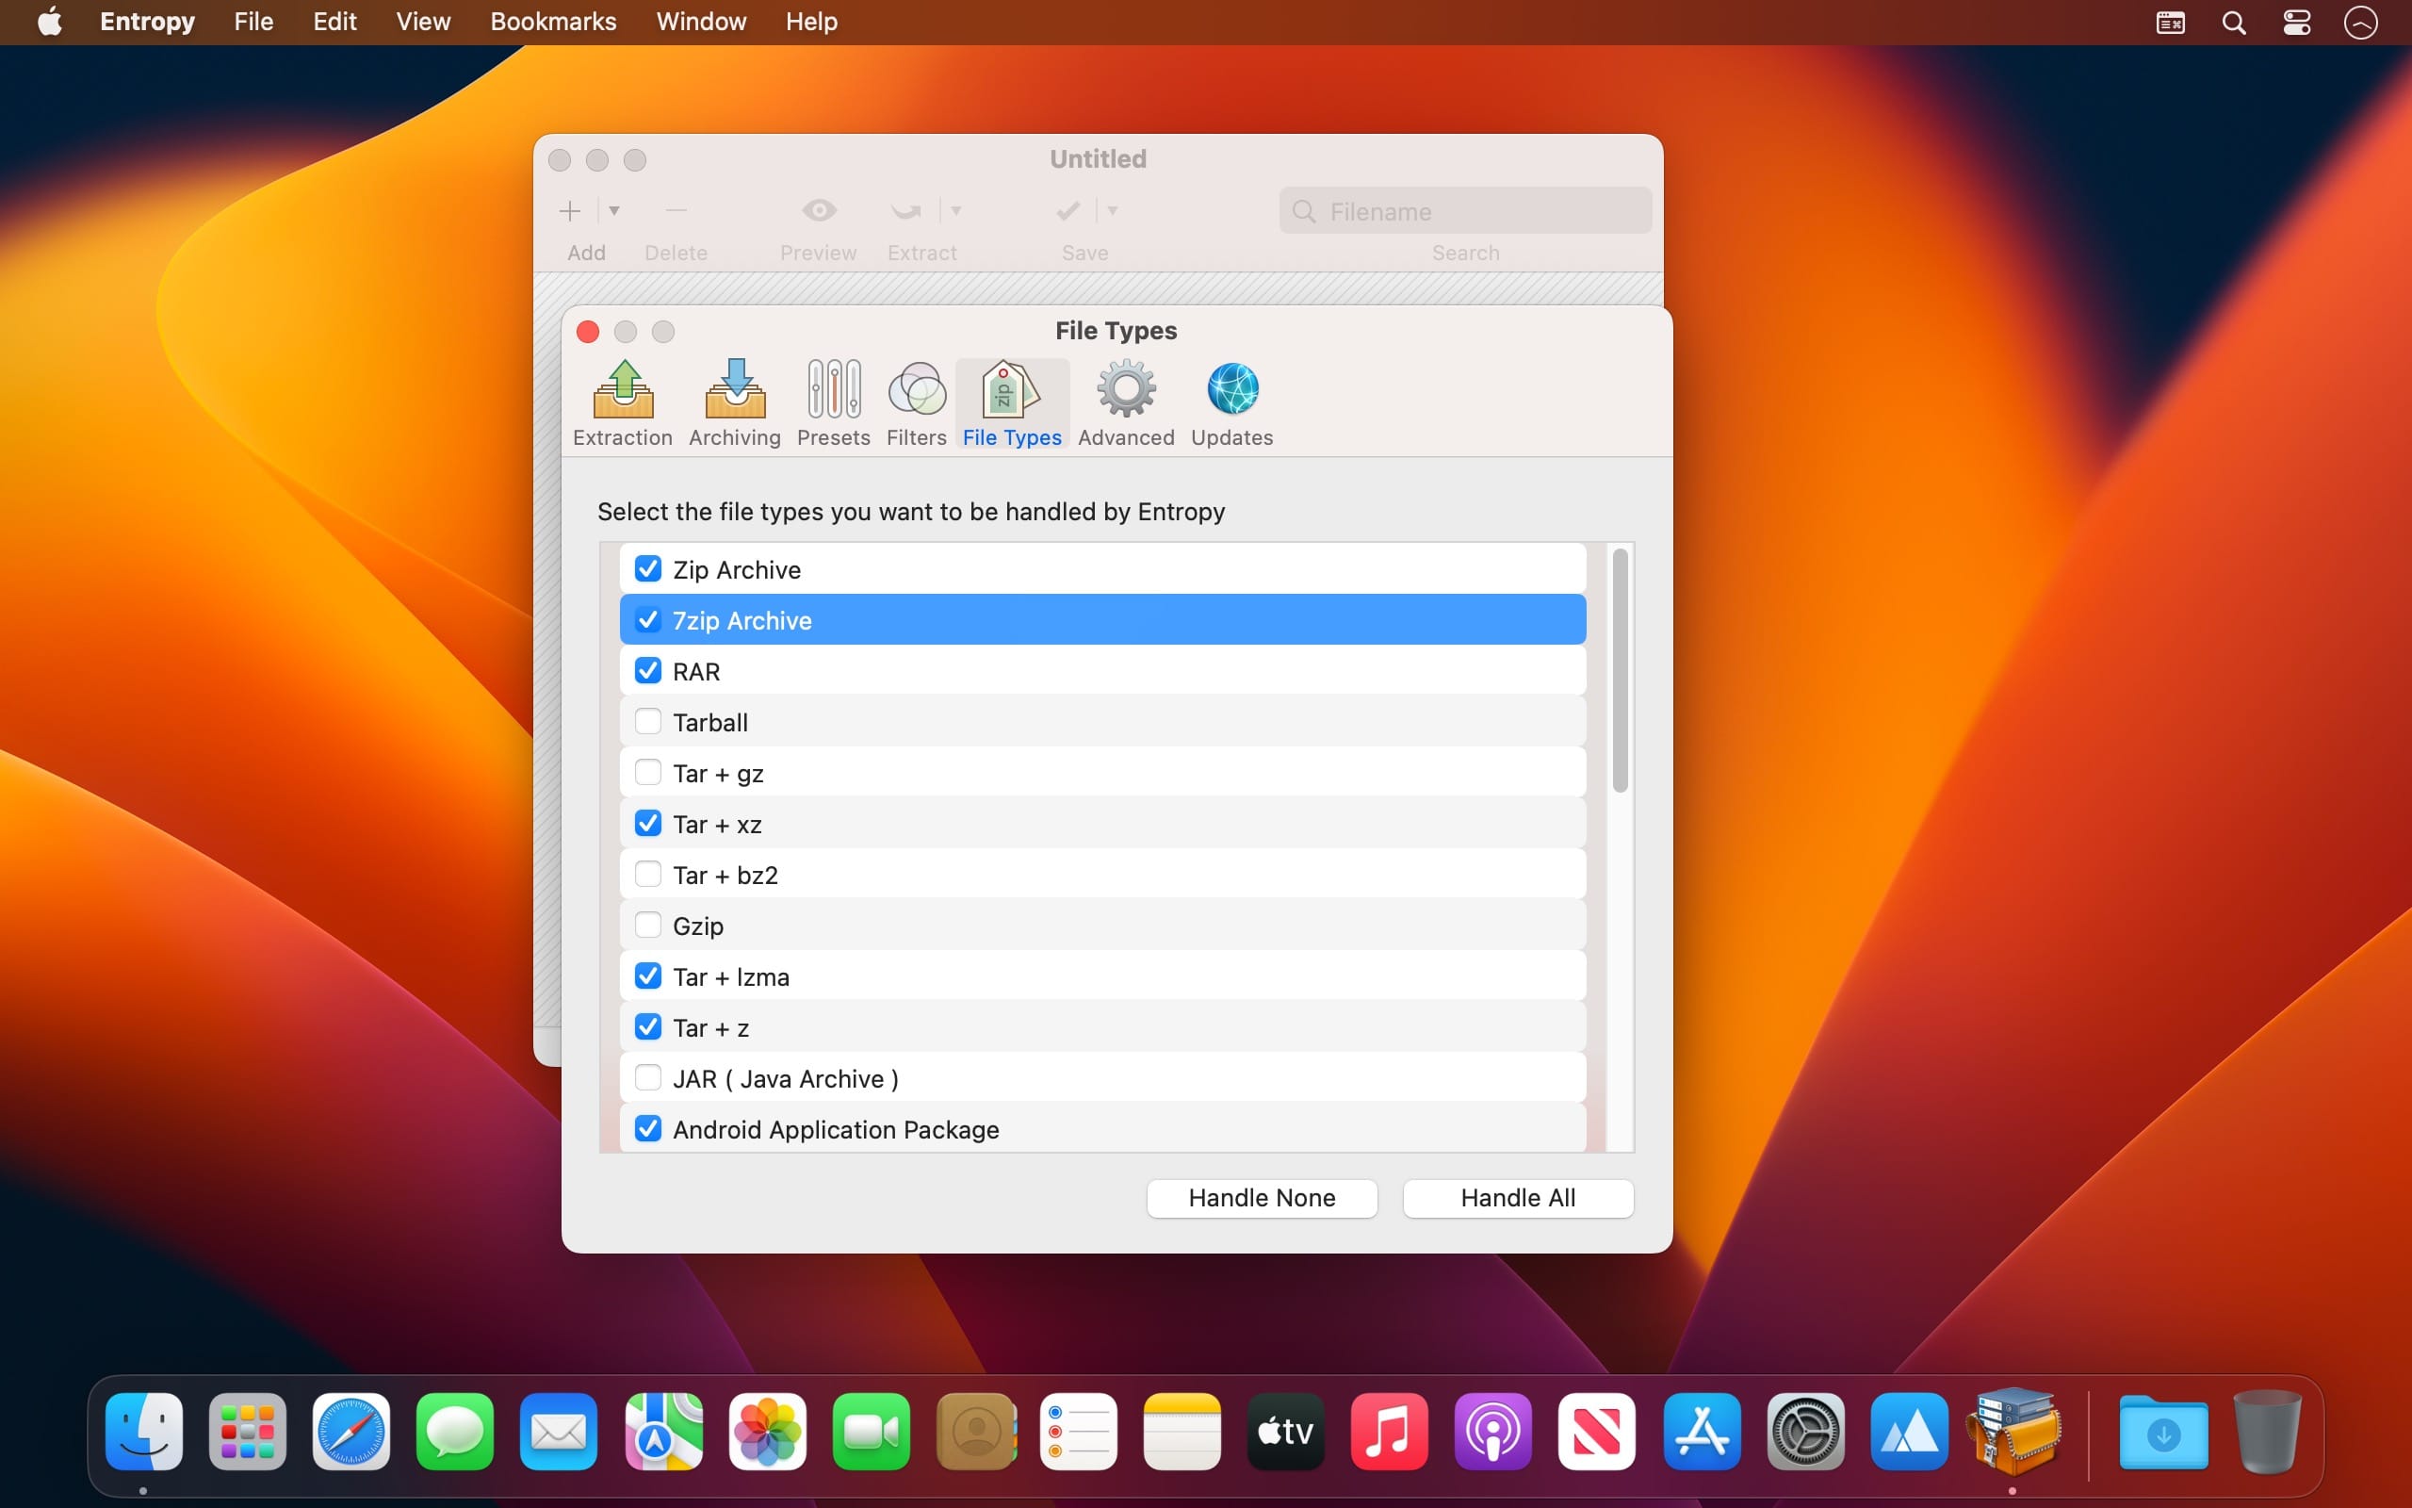Open the Archiving preferences pane
The image size is (2412, 1508).
(735, 404)
